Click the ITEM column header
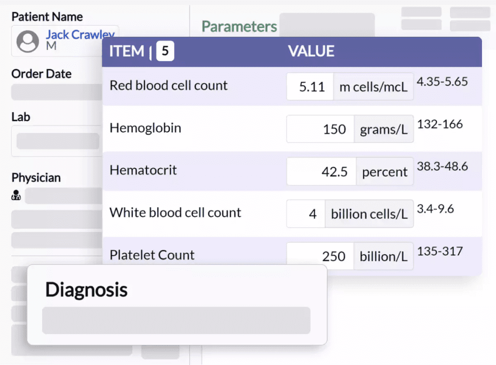 click(x=127, y=51)
